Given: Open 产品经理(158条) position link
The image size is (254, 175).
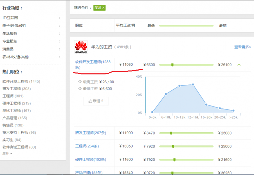Looking at the screenshot, I should pyautogui.click(x=89, y=173).
